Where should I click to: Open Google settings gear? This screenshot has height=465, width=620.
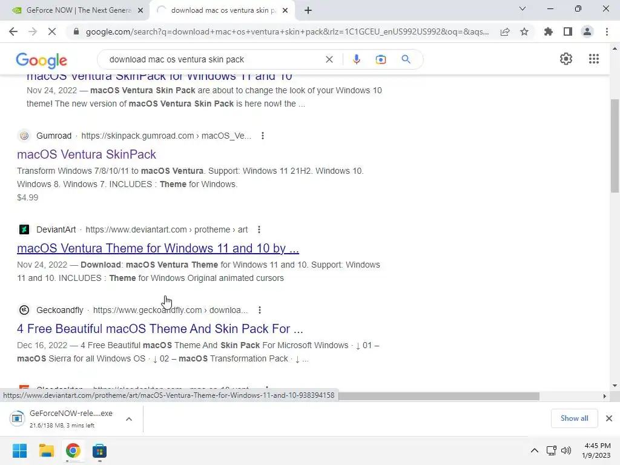tap(566, 59)
